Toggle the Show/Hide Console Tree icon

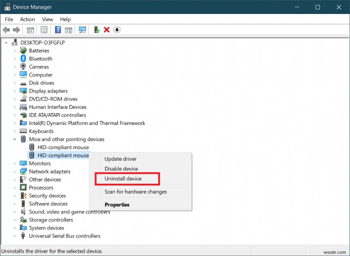[30, 30]
